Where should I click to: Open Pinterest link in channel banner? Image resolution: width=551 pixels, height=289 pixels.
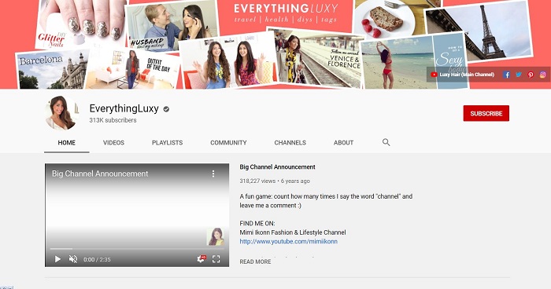point(531,75)
